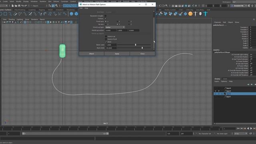Open the selection mode Objects dropdown
This screenshot has width=256, height=144.
point(38,6)
